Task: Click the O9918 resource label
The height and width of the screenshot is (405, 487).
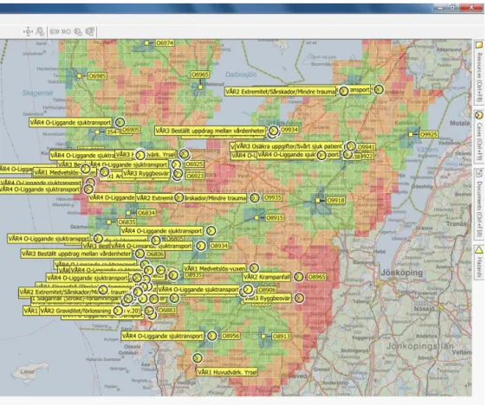Action: (335, 200)
